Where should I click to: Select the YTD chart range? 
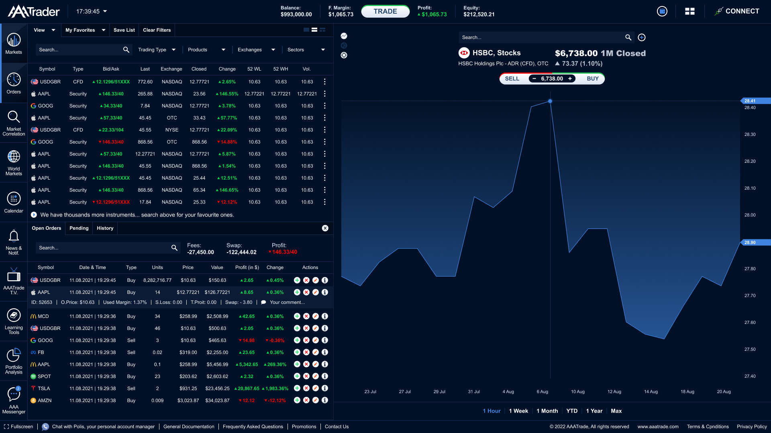pos(572,411)
